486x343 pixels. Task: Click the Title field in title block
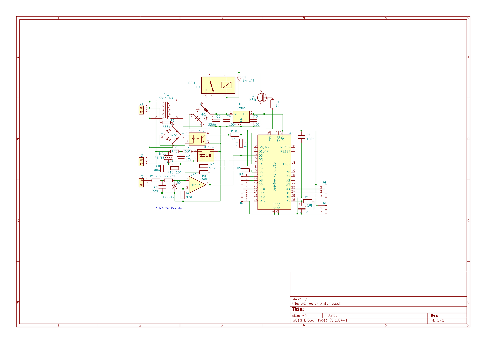(298, 309)
